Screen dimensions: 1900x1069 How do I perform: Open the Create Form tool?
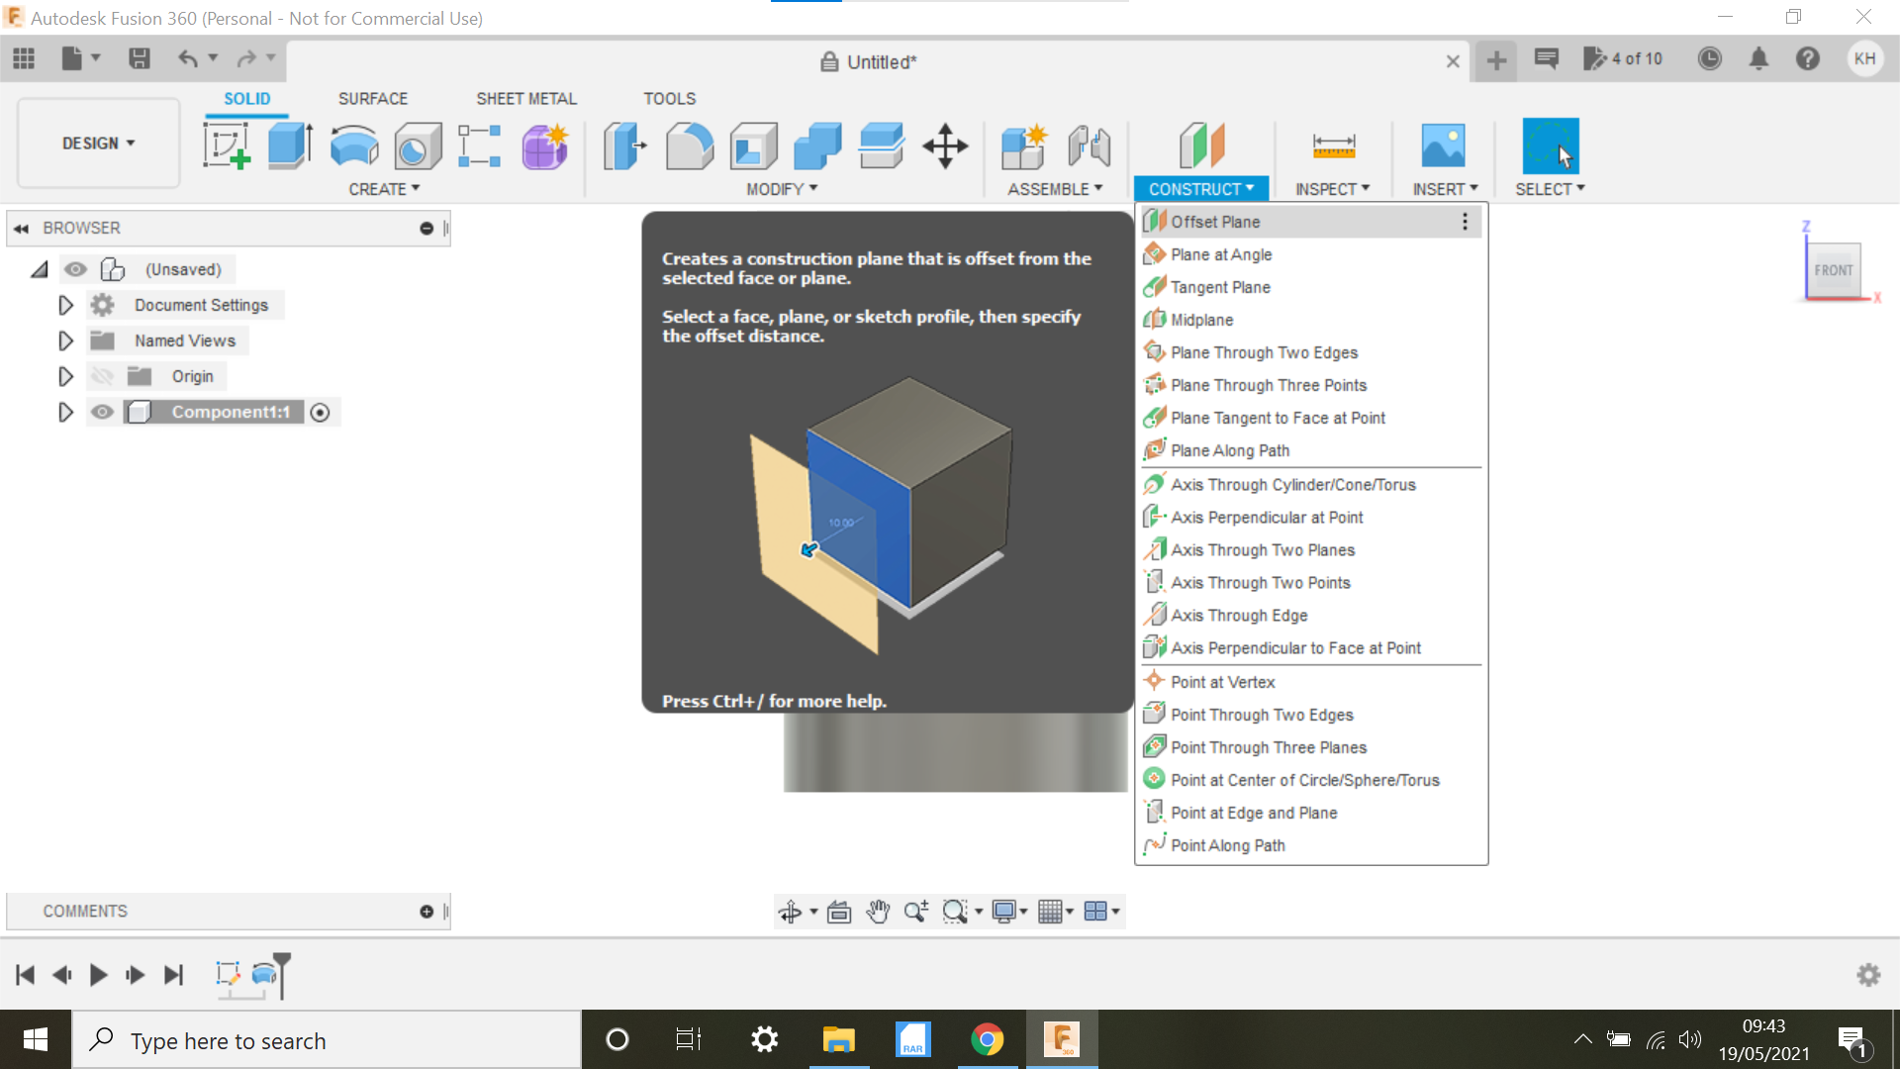coord(544,146)
